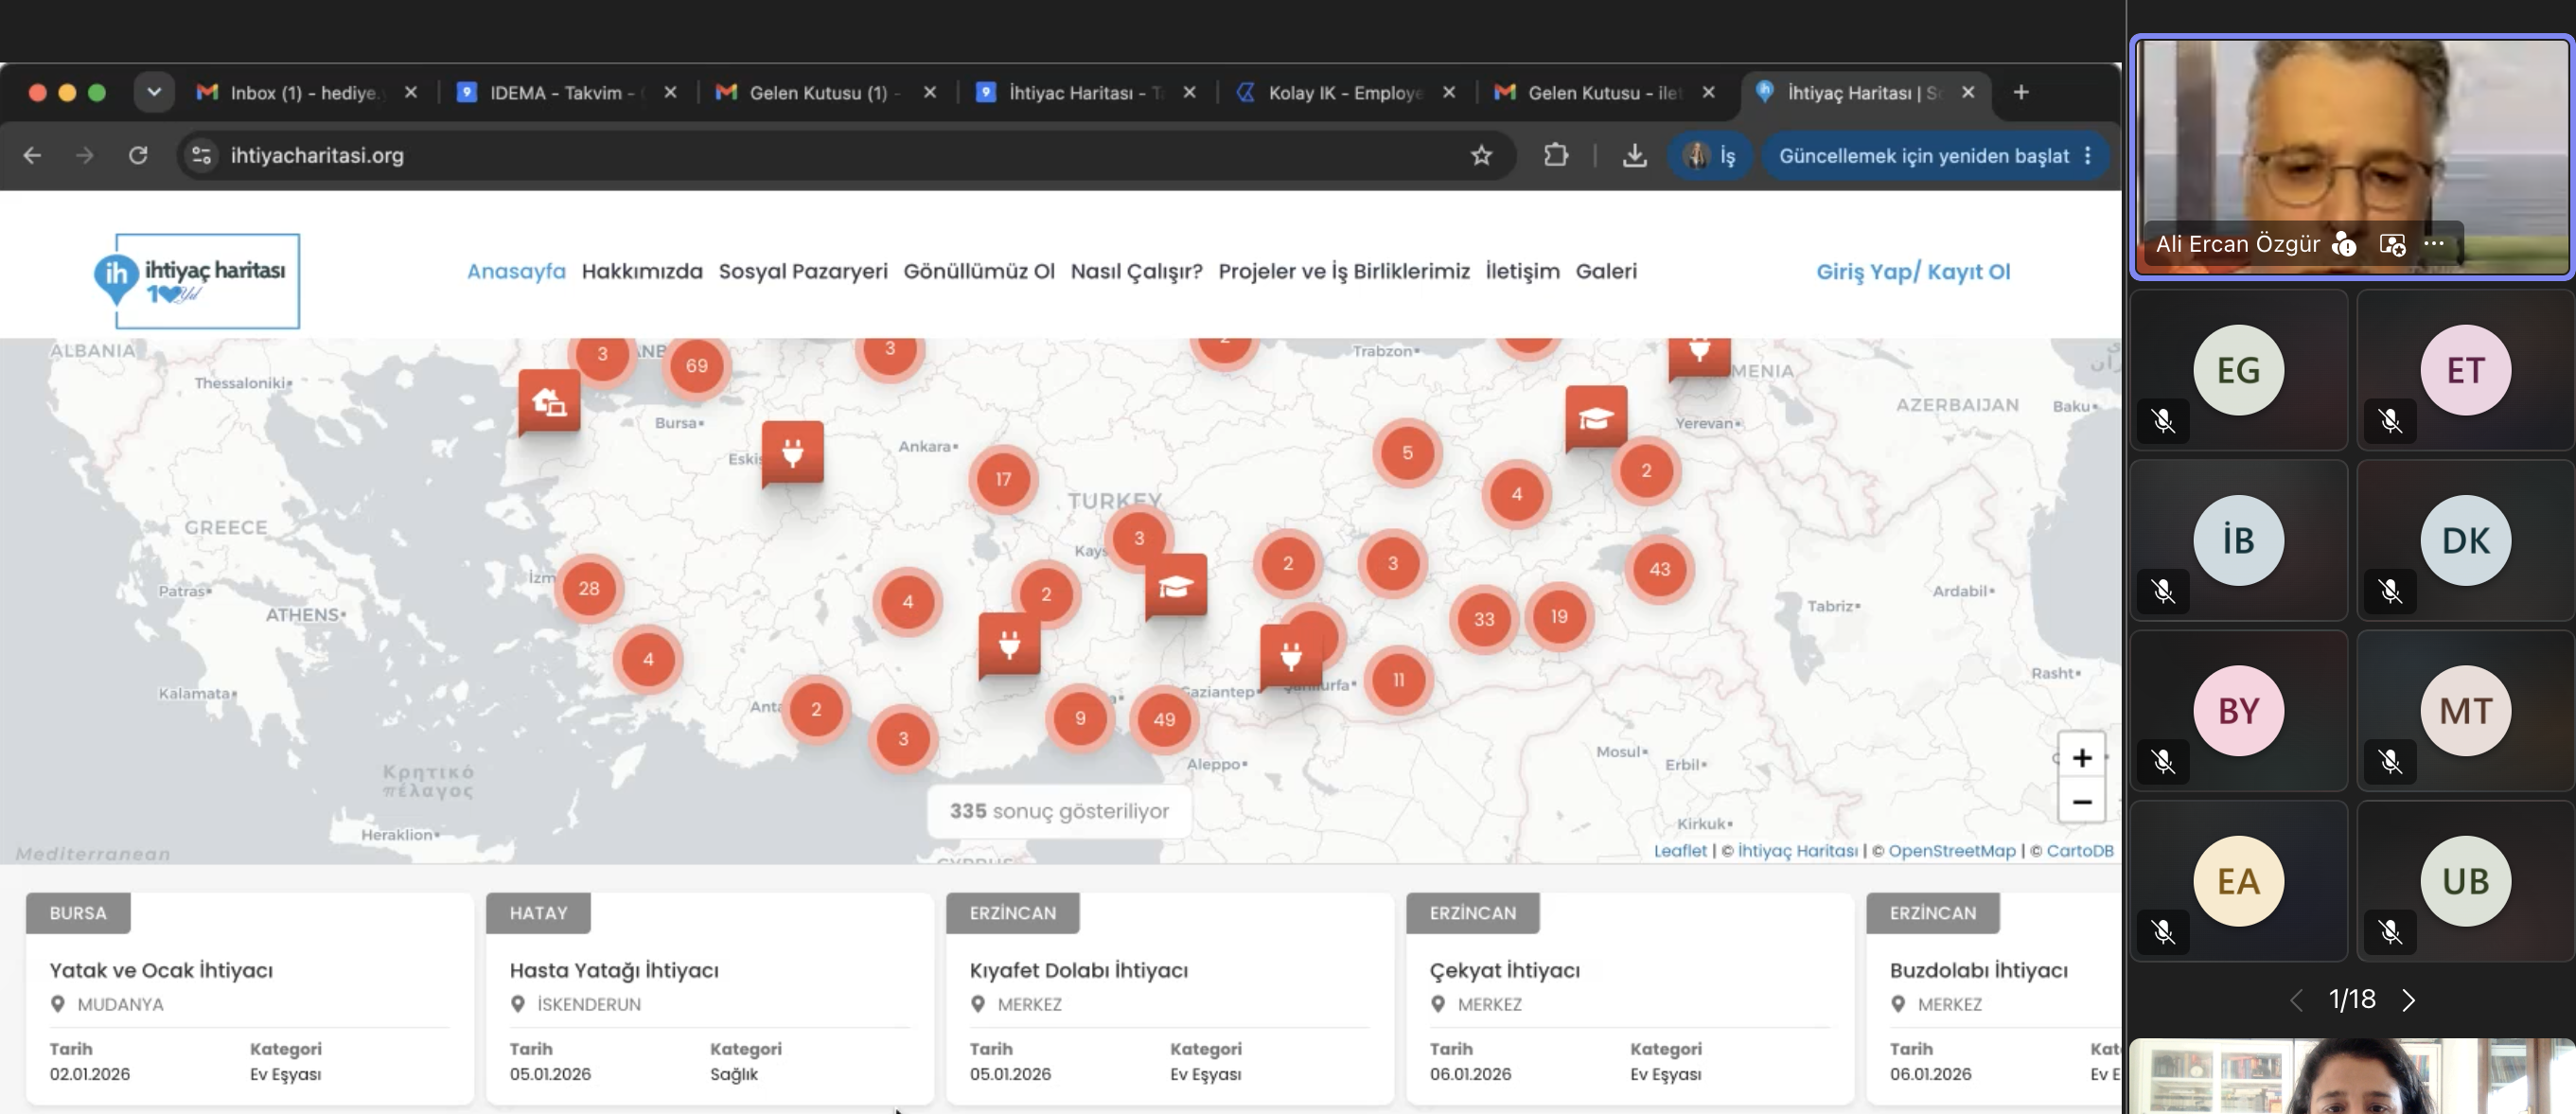Screen dimensions: 2576x1114
Task: Click the 69 cluster marker near Istanbul
Action: click(x=697, y=366)
